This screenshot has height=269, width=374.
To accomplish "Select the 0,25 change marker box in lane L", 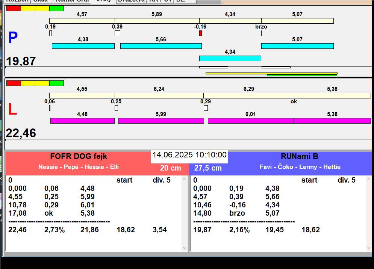I will pos(117,108).
